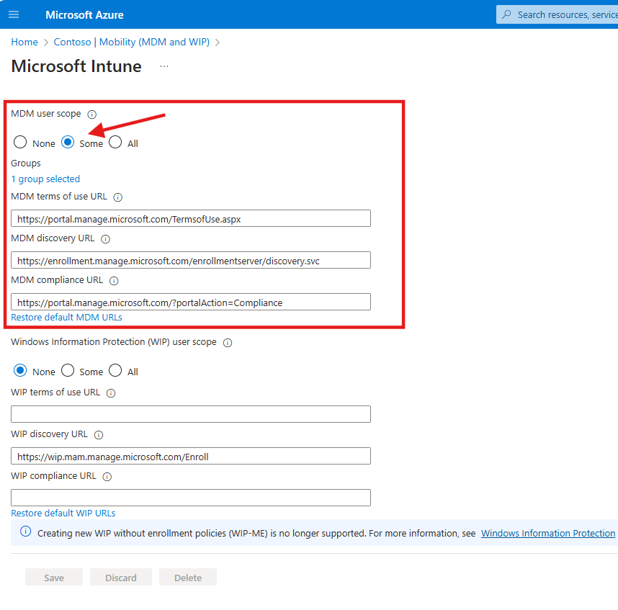Click the Windows Information Protection (WIP) user scope label
Image resolution: width=618 pixels, height=610 pixels.
coord(114,342)
